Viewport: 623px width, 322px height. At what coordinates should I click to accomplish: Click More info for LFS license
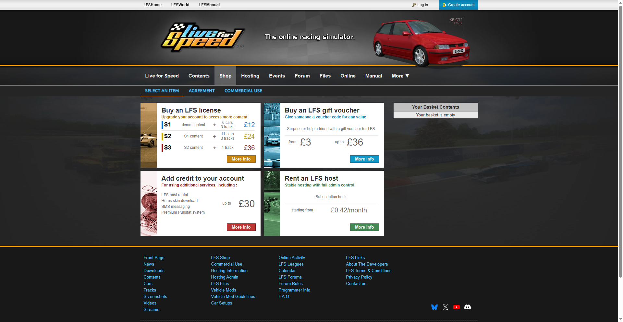point(241,159)
